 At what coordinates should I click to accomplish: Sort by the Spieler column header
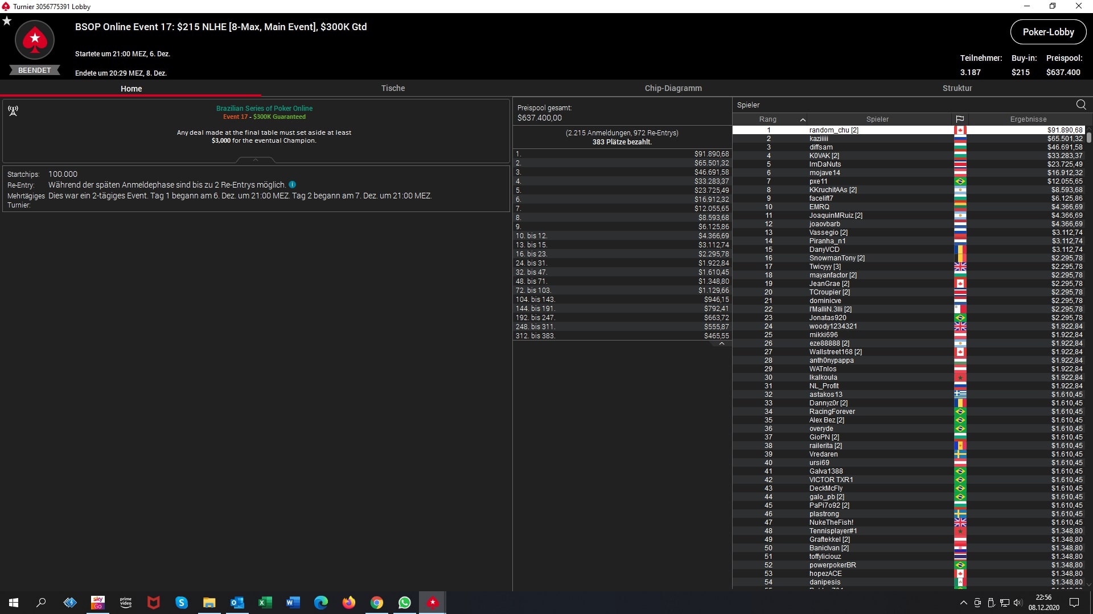pyautogui.click(x=877, y=119)
